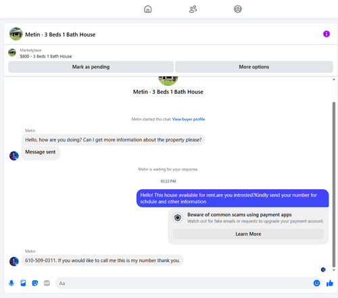Click 'Watch out for fake emails' warning text
Image resolution: width=338 pixels, height=298 pixels.
pyautogui.click(x=256, y=221)
